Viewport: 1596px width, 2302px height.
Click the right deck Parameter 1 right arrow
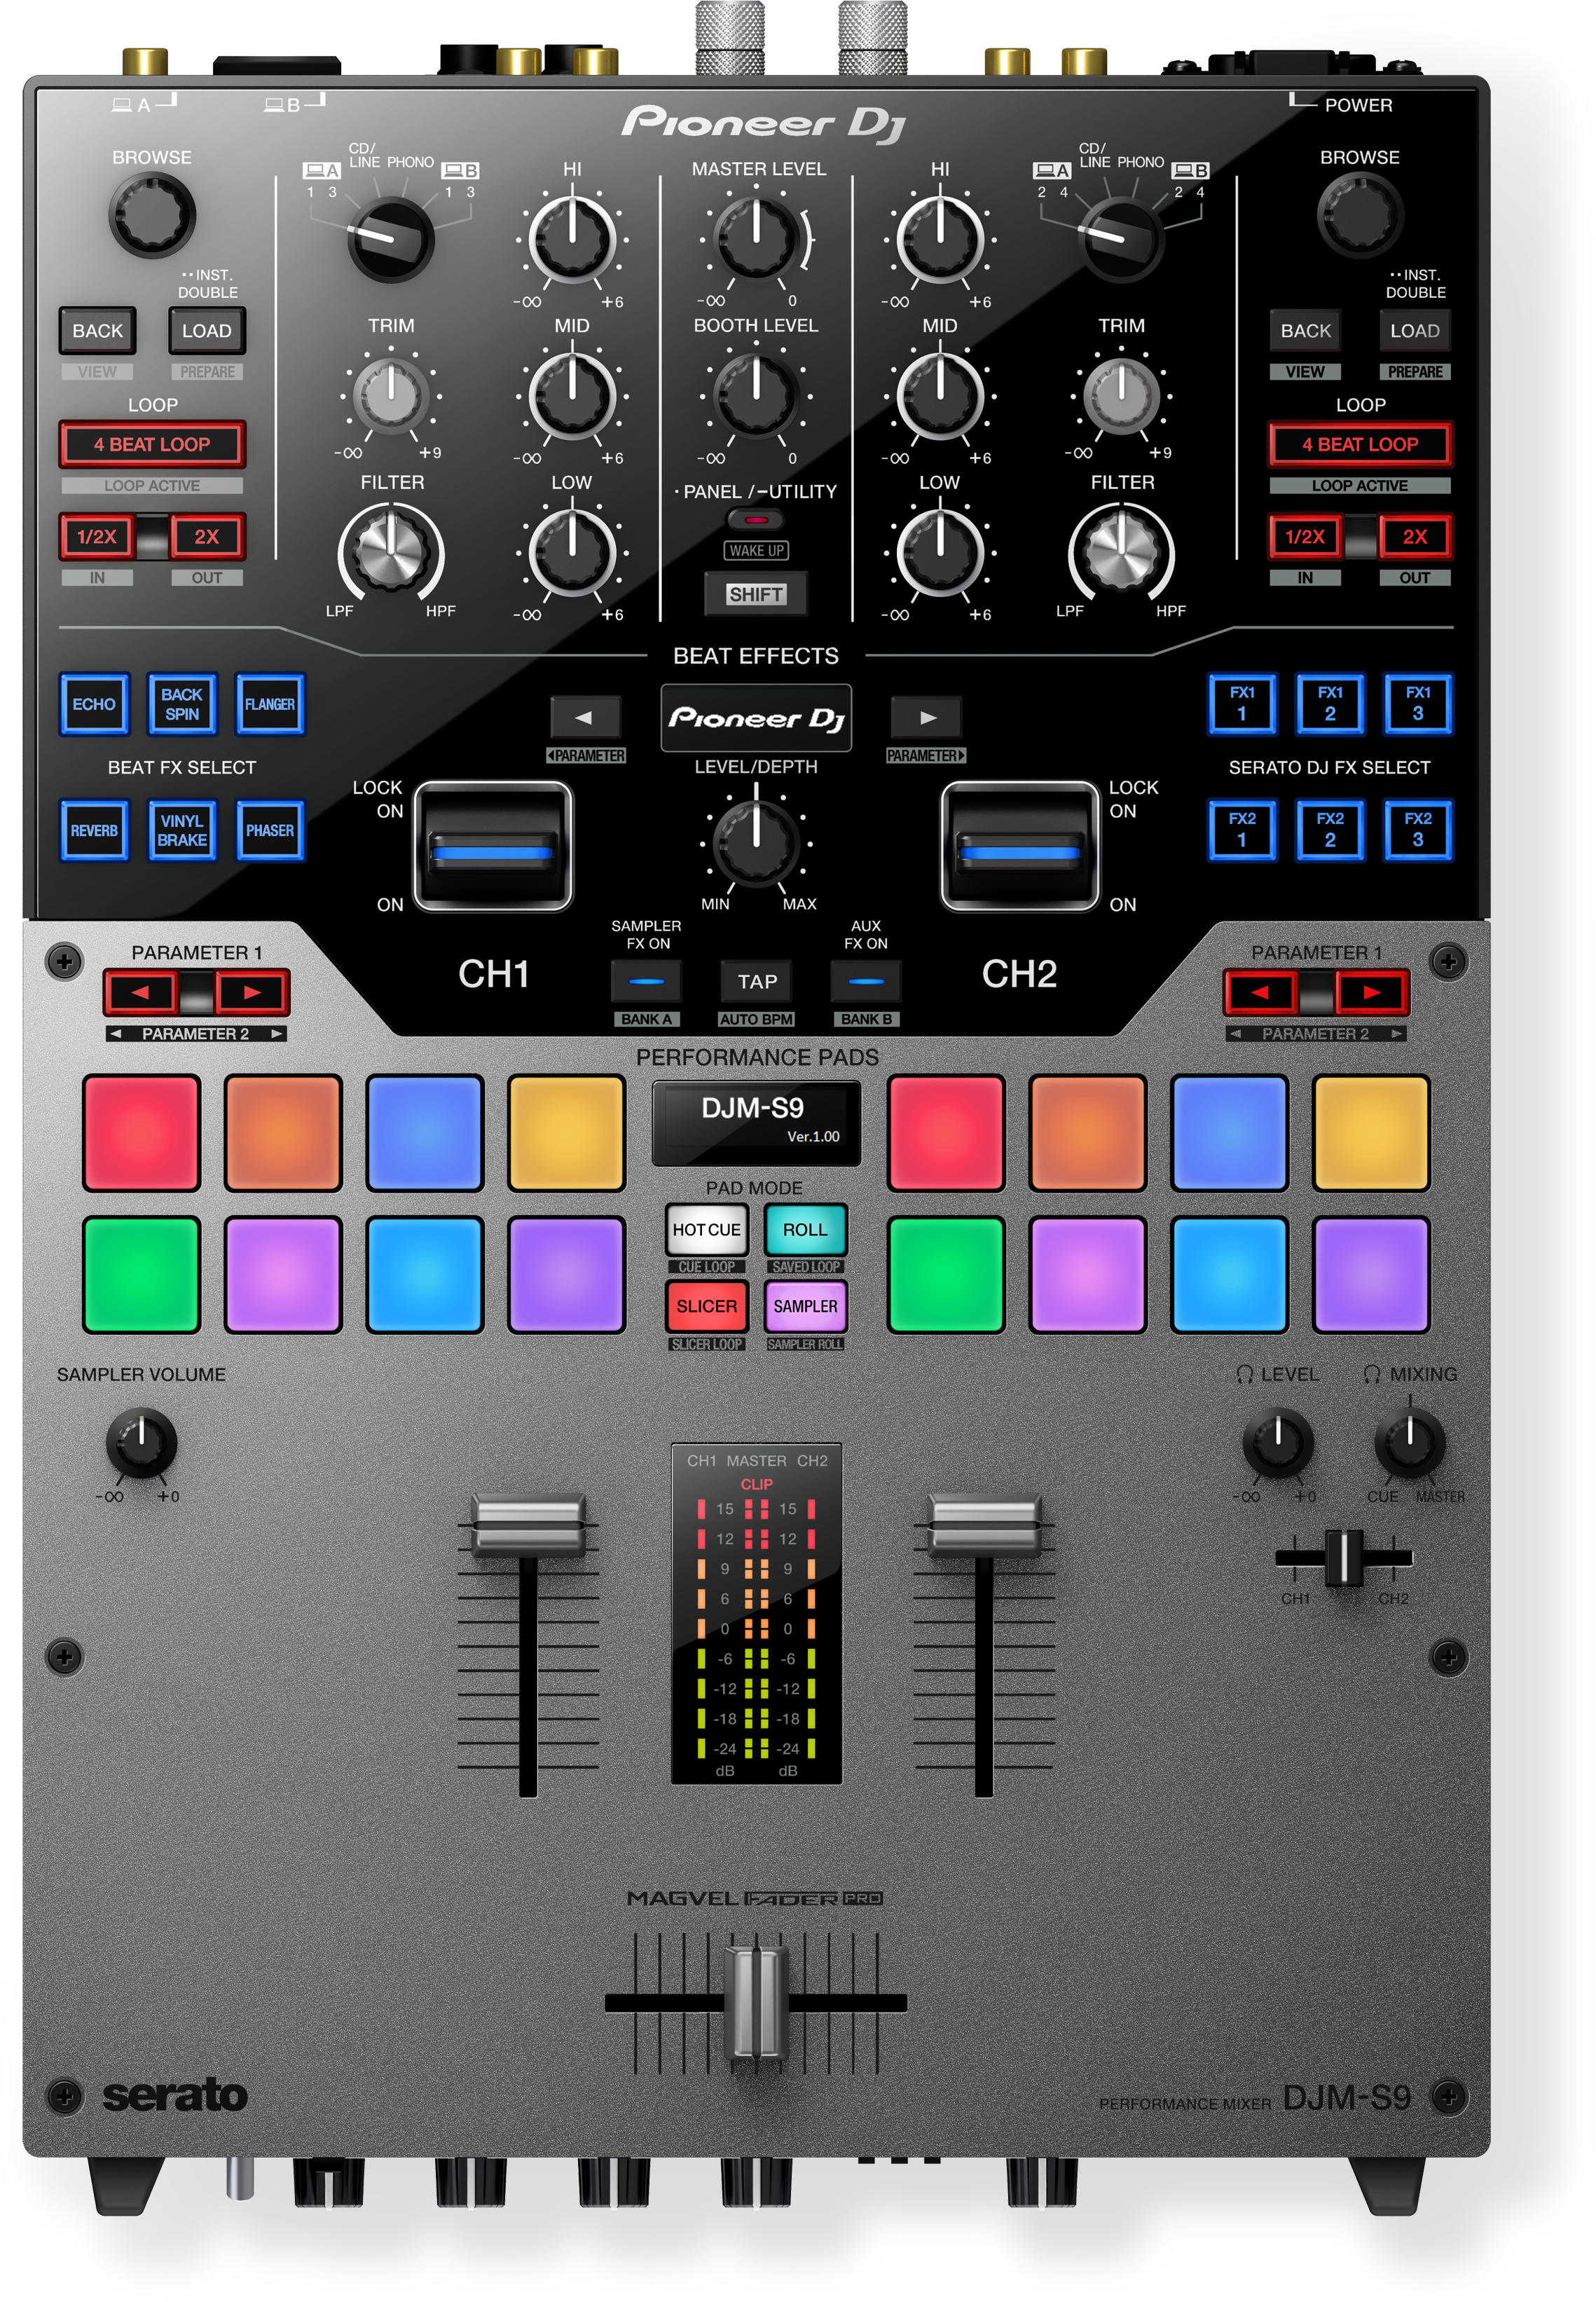pos(1371,992)
